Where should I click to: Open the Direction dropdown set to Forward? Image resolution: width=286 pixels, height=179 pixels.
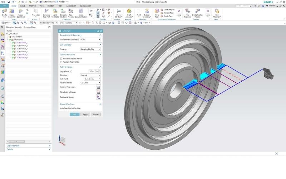90,75
